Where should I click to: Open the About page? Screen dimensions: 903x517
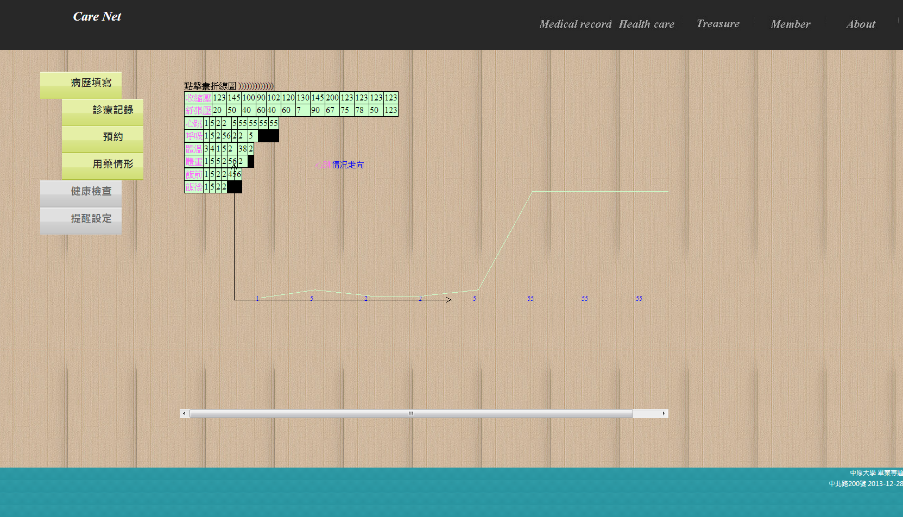pyautogui.click(x=861, y=24)
